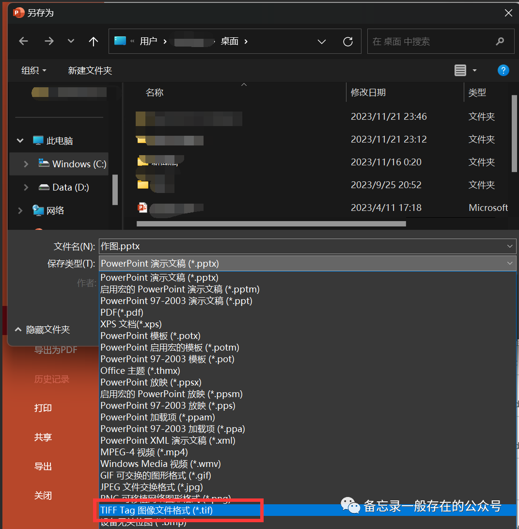Go up one folder level
Screen dimensions: 519x529
tap(94, 41)
